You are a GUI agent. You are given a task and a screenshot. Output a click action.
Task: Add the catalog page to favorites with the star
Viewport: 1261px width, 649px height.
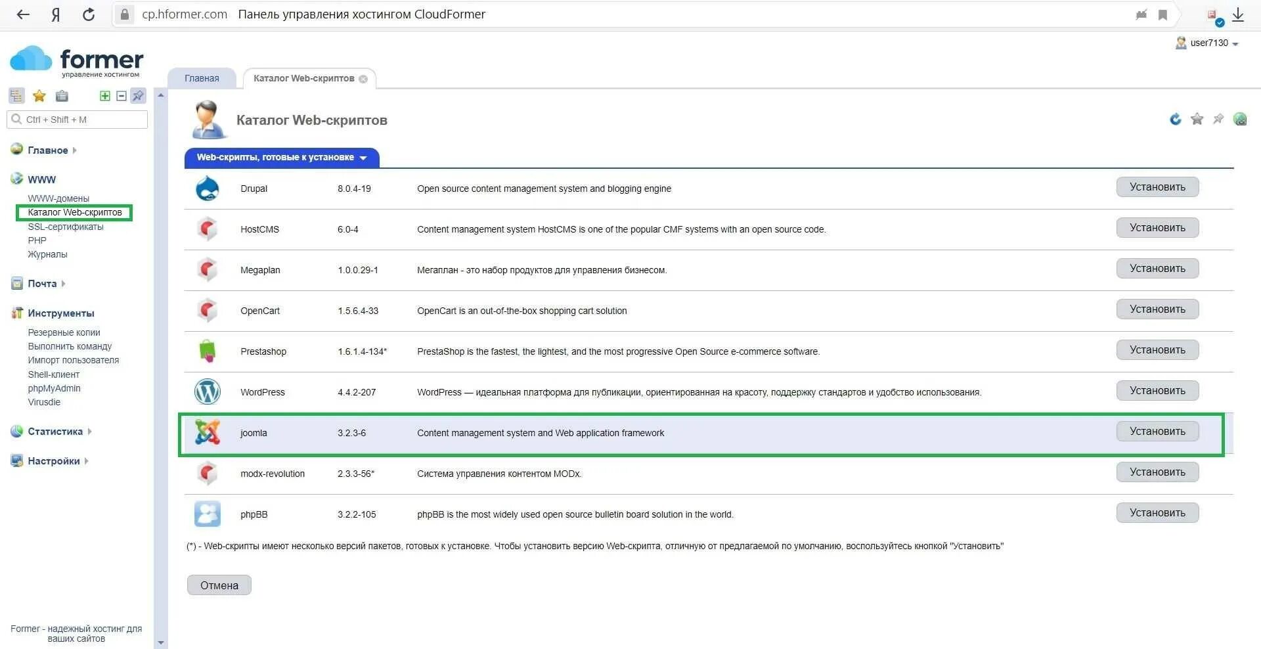(x=1197, y=119)
